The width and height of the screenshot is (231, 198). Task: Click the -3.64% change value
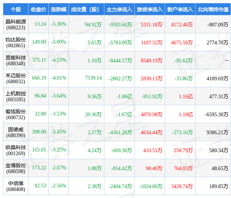[x=59, y=96]
